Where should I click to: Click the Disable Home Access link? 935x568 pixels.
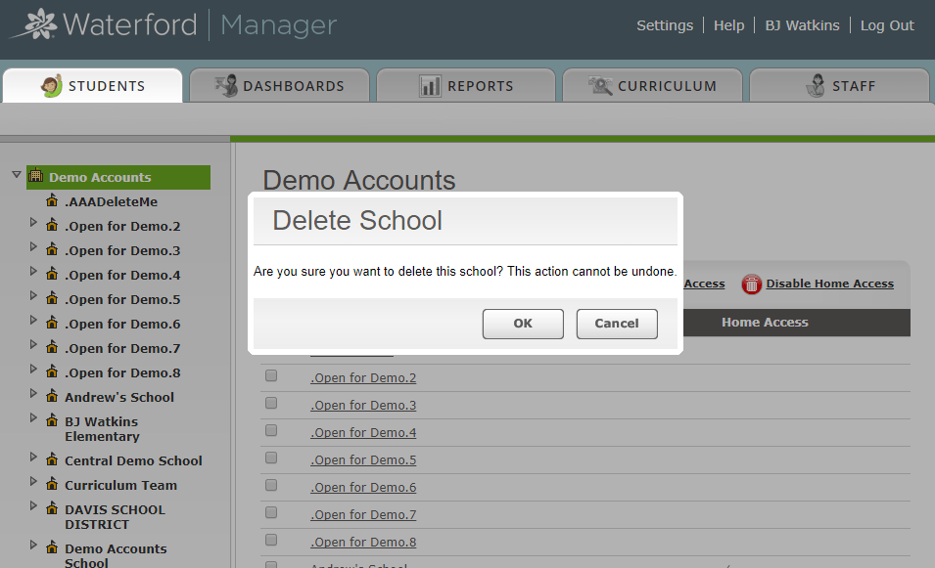[x=829, y=284]
